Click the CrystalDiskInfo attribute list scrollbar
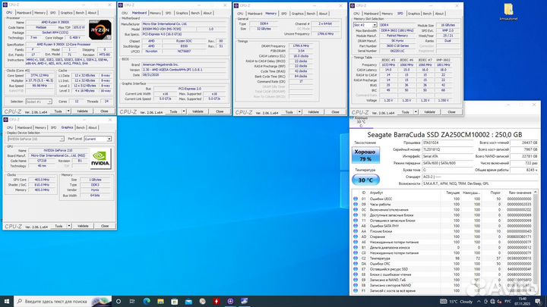 (x=536, y=242)
